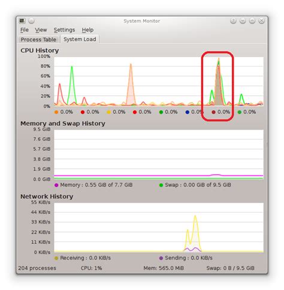
Task: Click the 204 processes status text
Action: [37, 268]
